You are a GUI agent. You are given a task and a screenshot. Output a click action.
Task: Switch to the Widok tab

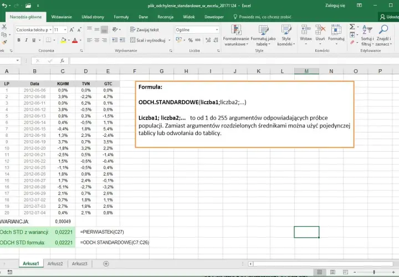189,17
